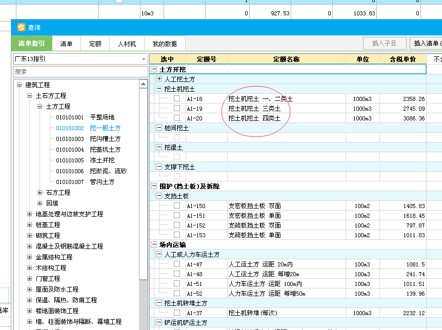Expand the 门窗工程 tree node
Screen dimensions: 442x330
(29, 278)
